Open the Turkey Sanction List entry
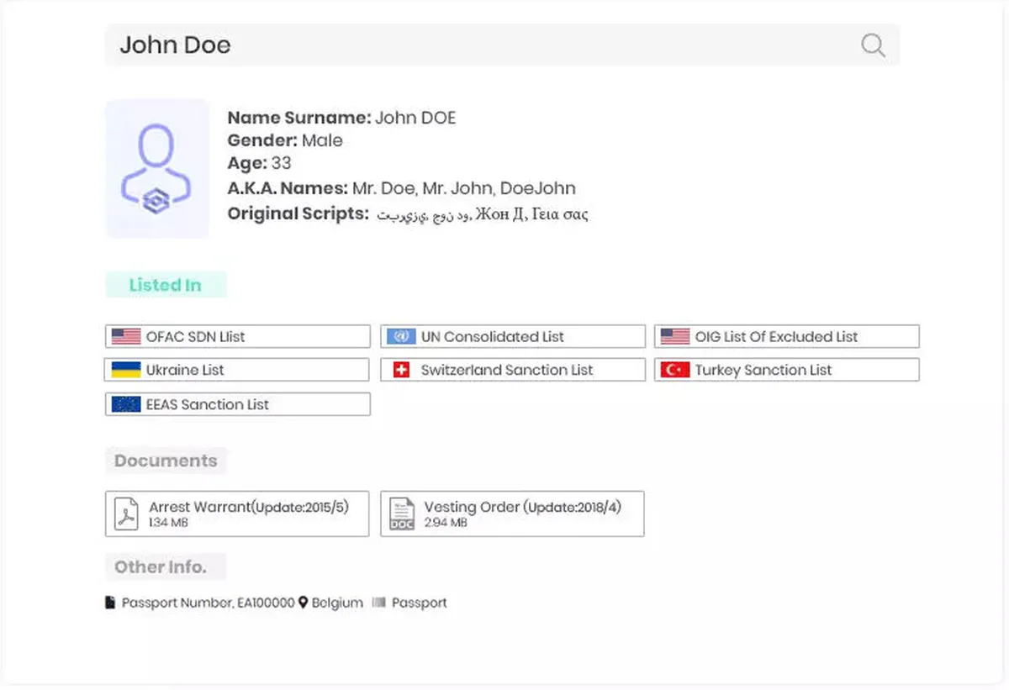This screenshot has height=690, width=1009. coord(787,370)
